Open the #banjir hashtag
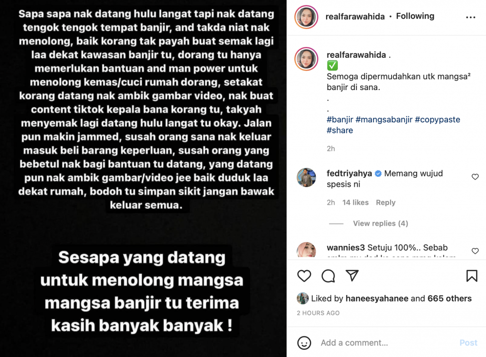 pos(340,119)
